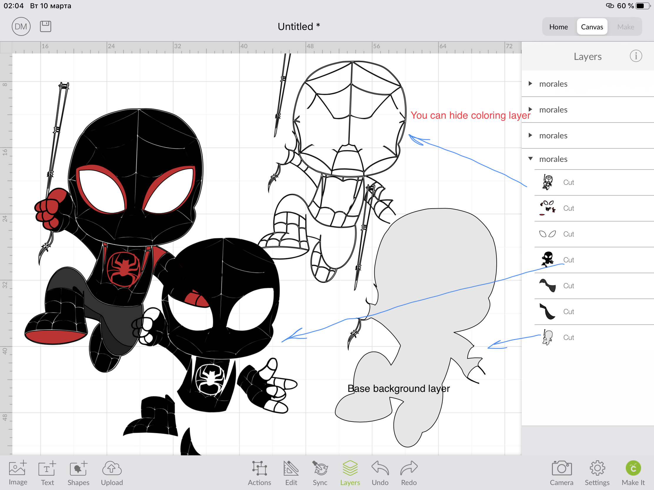The width and height of the screenshot is (654, 490).
Task: Tap the Layers panel heading
Action: [588, 56]
